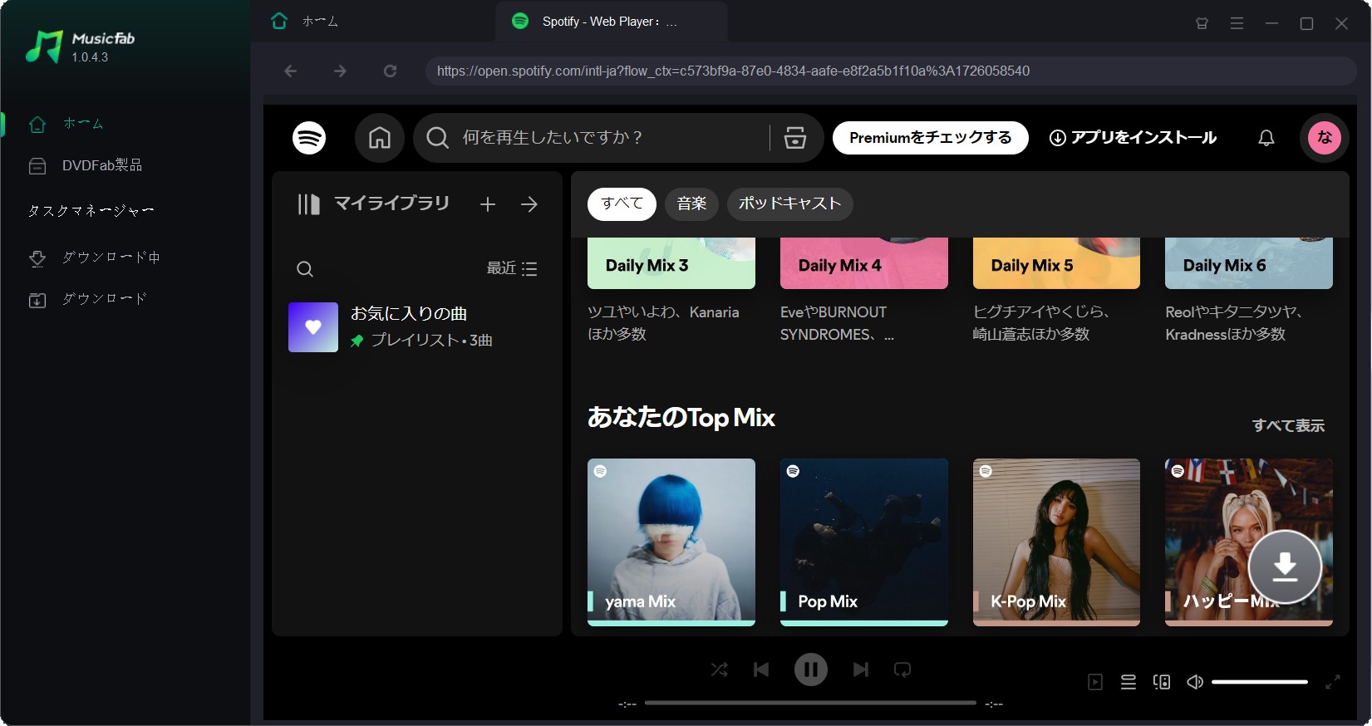
Task: Click すべて表示 link
Action: (1288, 425)
